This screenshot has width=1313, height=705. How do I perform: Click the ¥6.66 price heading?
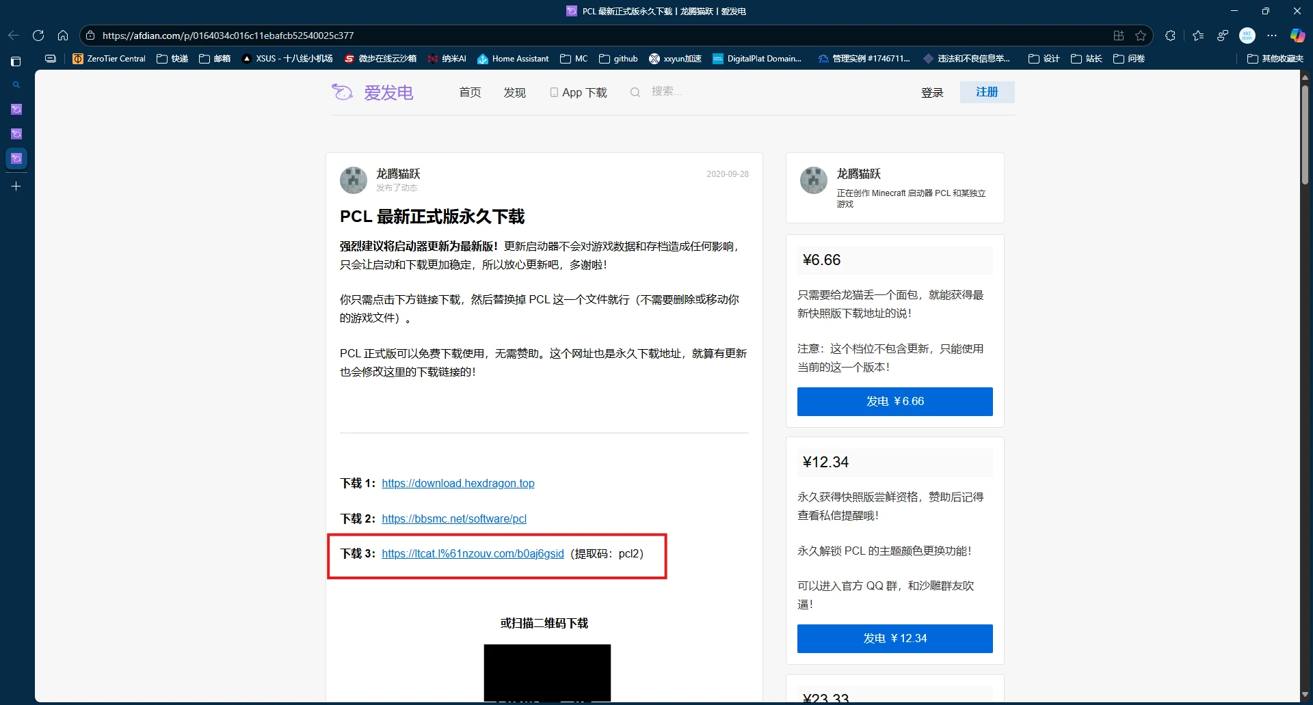click(x=821, y=260)
